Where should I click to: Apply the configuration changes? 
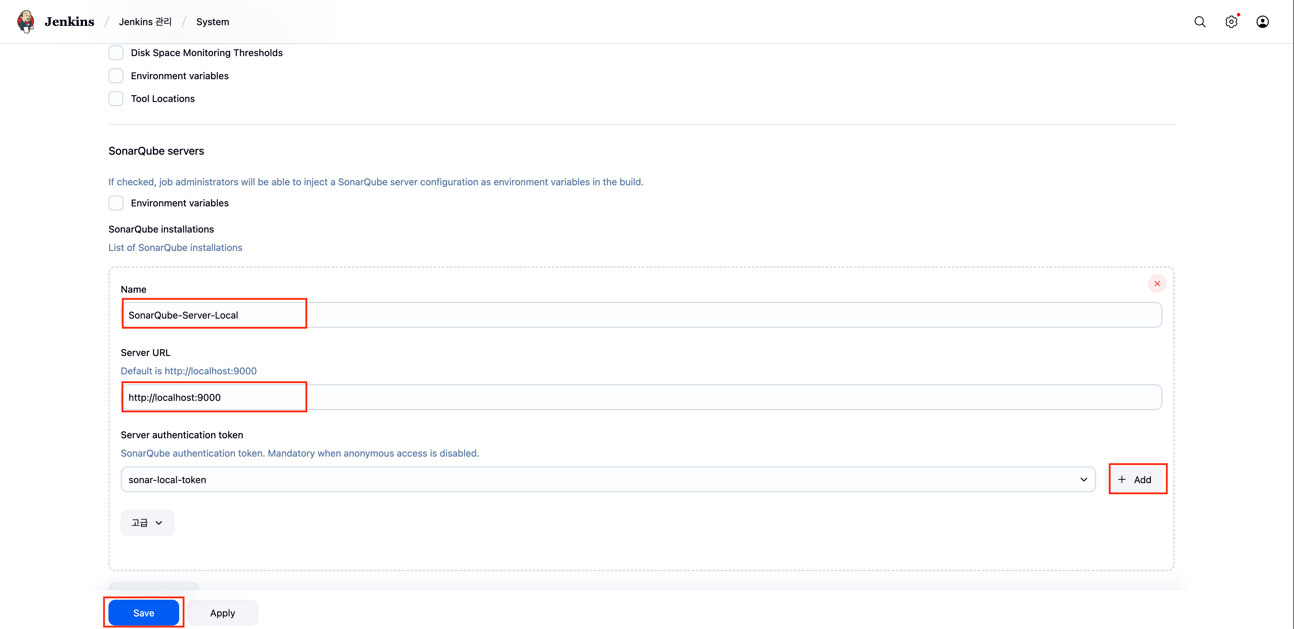point(223,612)
